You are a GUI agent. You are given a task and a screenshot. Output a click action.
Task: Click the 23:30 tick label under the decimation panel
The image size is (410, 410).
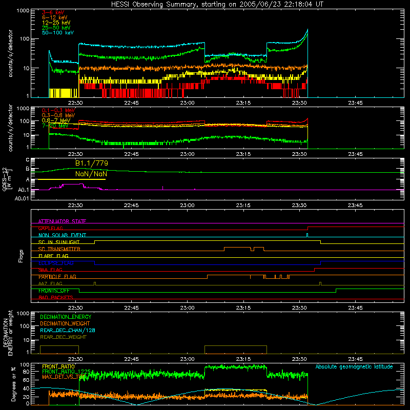[x=299, y=359]
